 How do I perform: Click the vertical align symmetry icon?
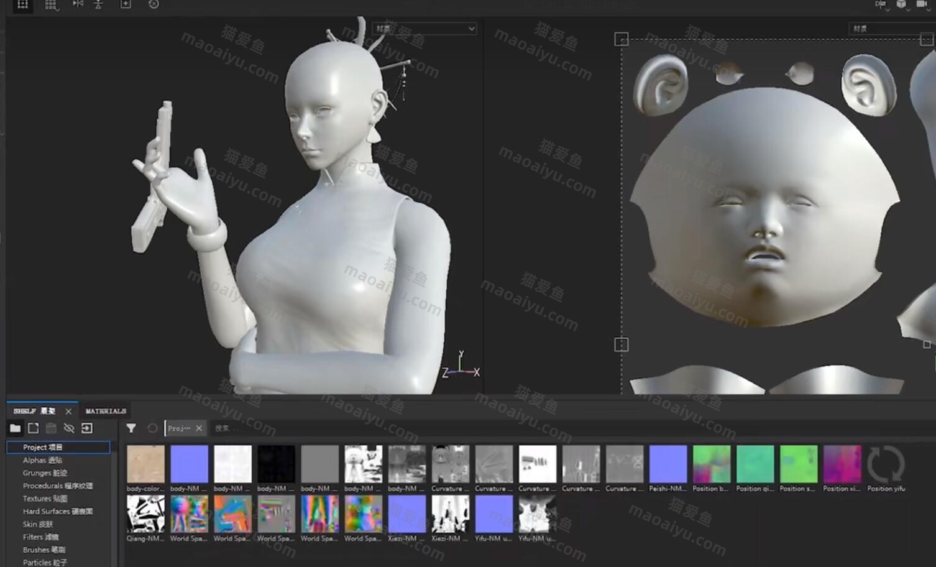[98, 4]
